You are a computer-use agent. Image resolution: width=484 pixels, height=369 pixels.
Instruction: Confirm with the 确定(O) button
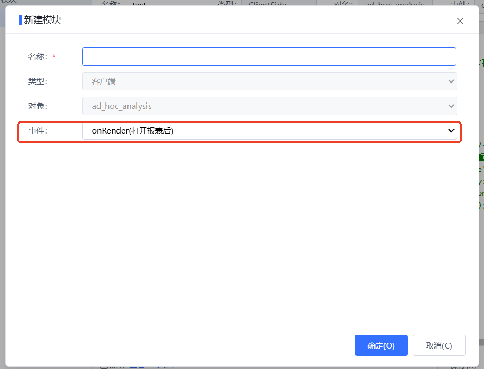point(381,345)
